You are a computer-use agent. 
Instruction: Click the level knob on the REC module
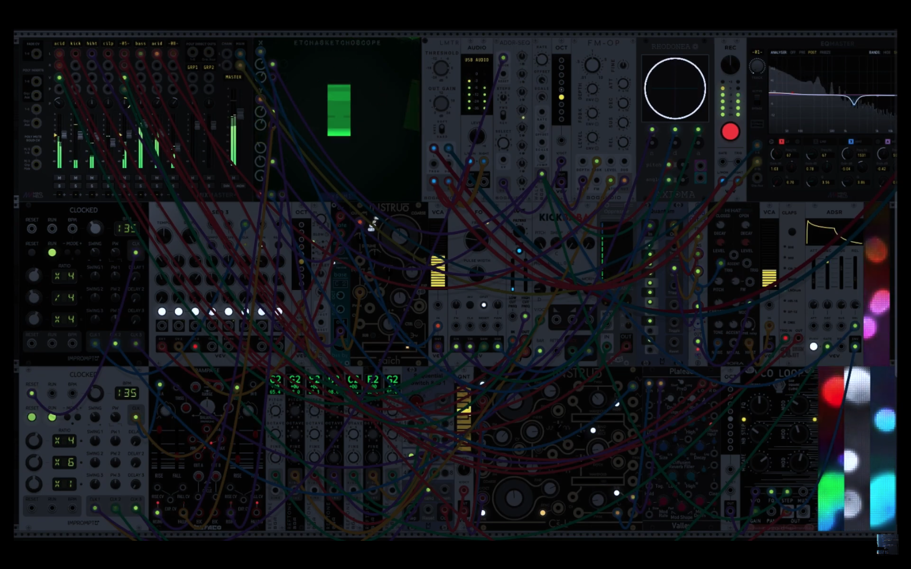pyautogui.click(x=730, y=65)
